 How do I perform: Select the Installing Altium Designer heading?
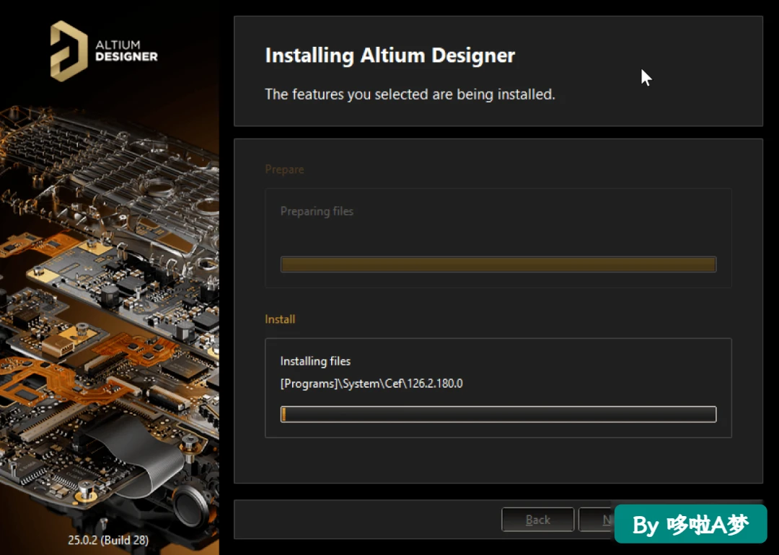(x=390, y=55)
